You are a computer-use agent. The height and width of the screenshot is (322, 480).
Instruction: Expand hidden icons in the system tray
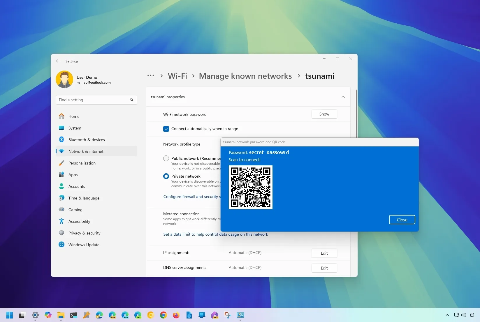[x=447, y=315]
